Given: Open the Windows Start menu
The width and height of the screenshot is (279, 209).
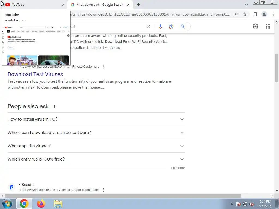Looking at the screenshot, I should coord(7,204).
